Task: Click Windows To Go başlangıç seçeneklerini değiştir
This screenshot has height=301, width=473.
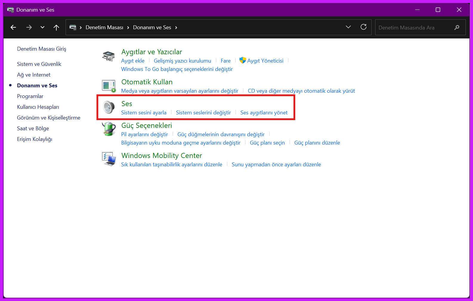Action: click(x=177, y=69)
